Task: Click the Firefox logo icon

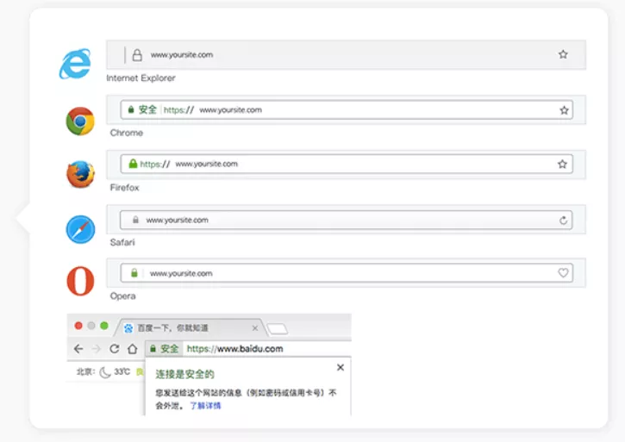Action: 80,174
